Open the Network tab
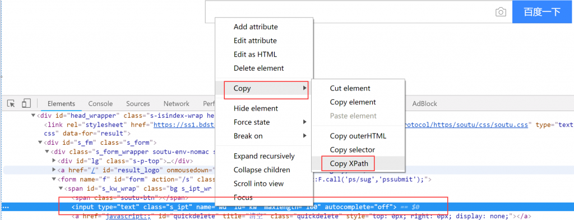Screen dimensions: 574x220 [177, 104]
